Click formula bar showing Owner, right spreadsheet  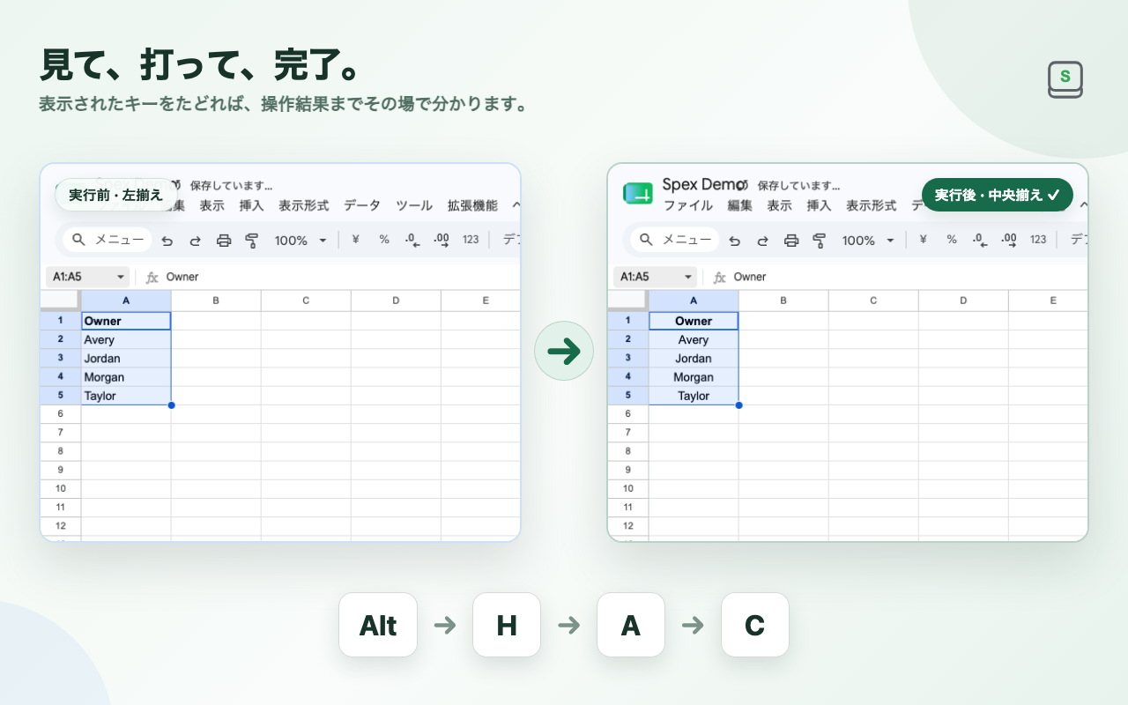click(910, 277)
